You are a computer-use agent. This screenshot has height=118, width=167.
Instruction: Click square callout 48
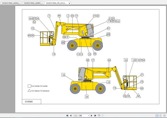click(63, 43)
